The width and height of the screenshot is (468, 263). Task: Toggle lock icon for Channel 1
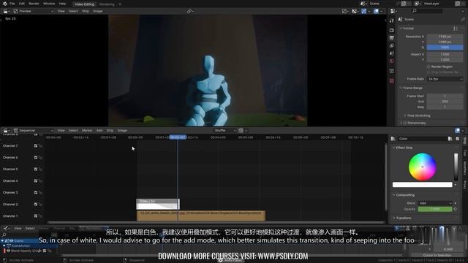41,216
